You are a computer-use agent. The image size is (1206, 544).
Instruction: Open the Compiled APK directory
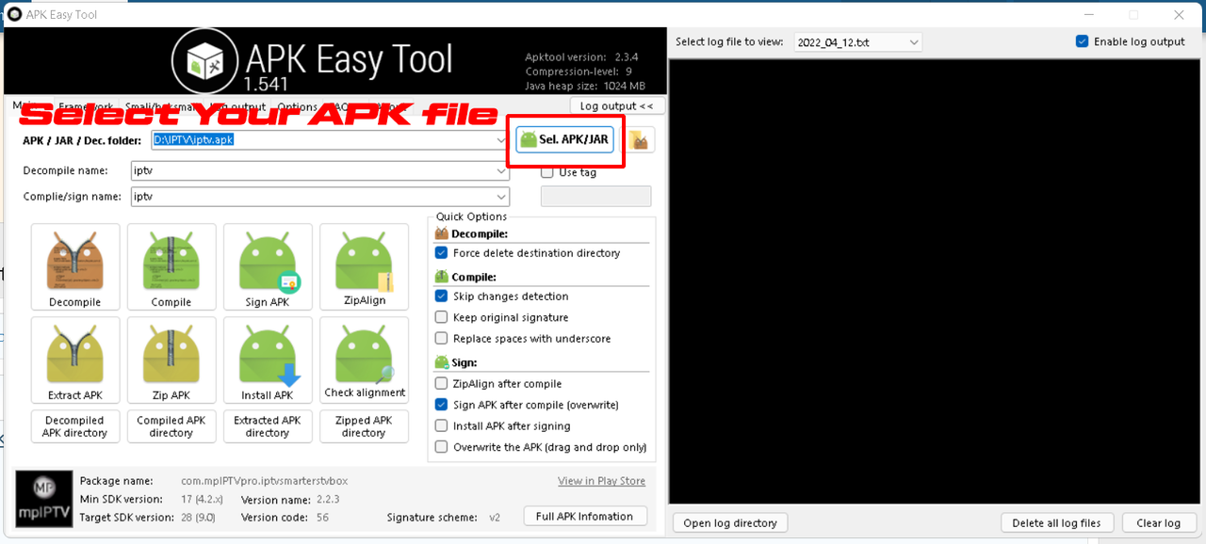(x=171, y=426)
